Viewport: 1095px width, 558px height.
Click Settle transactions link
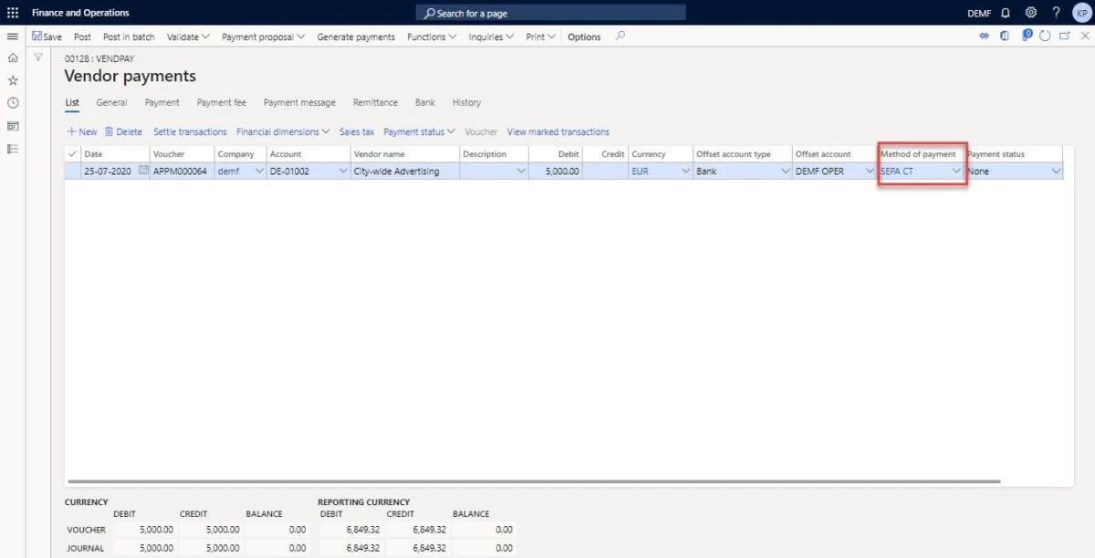pos(190,131)
